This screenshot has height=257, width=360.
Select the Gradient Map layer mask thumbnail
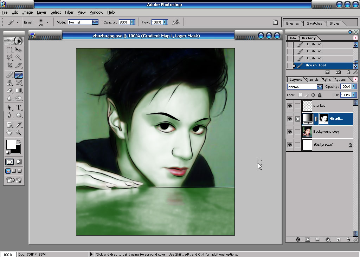[x=324, y=119]
